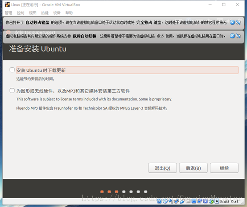The height and width of the screenshot is (207, 247).
Task: Click the Right Ctrl host key indicator
Action: point(229,201)
